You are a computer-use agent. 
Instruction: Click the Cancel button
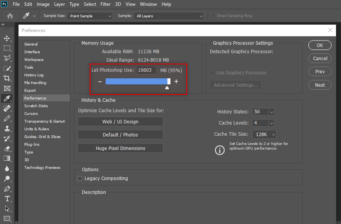(x=320, y=58)
